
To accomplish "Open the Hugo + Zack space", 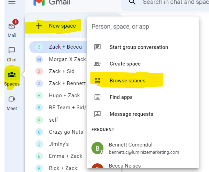I will pyautogui.click(x=58, y=95).
